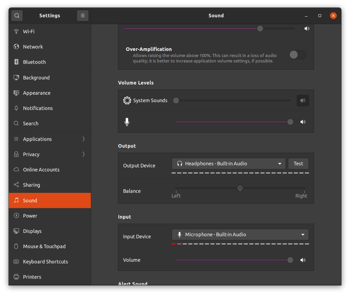Click the microphone stream volume slider handle
Screen dimensions: 350x295
(x=290, y=122)
